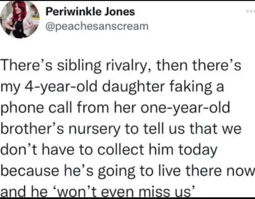
Task: Open the three-dot more options menu
Action: (251, 13)
